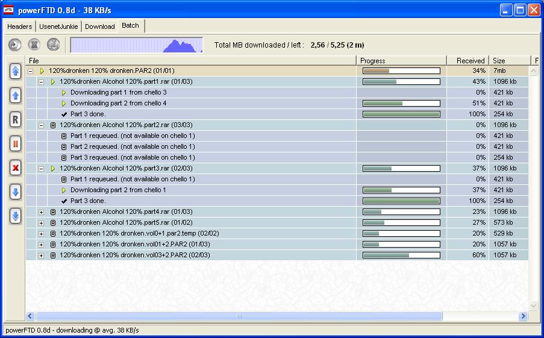Click the Received column header
The width and height of the screenshot is (544, 338).
467,61
